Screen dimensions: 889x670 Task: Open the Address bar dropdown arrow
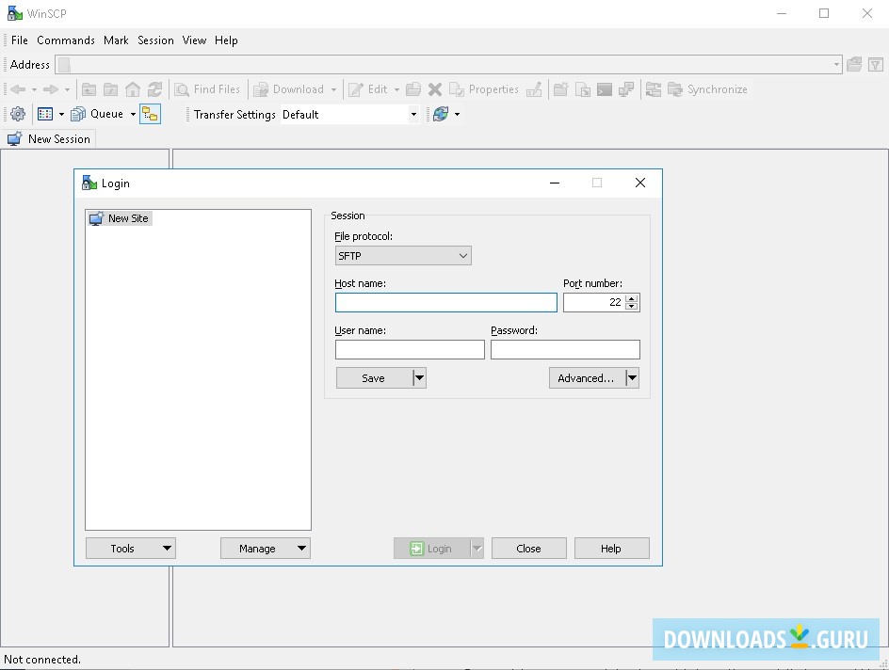836,65
